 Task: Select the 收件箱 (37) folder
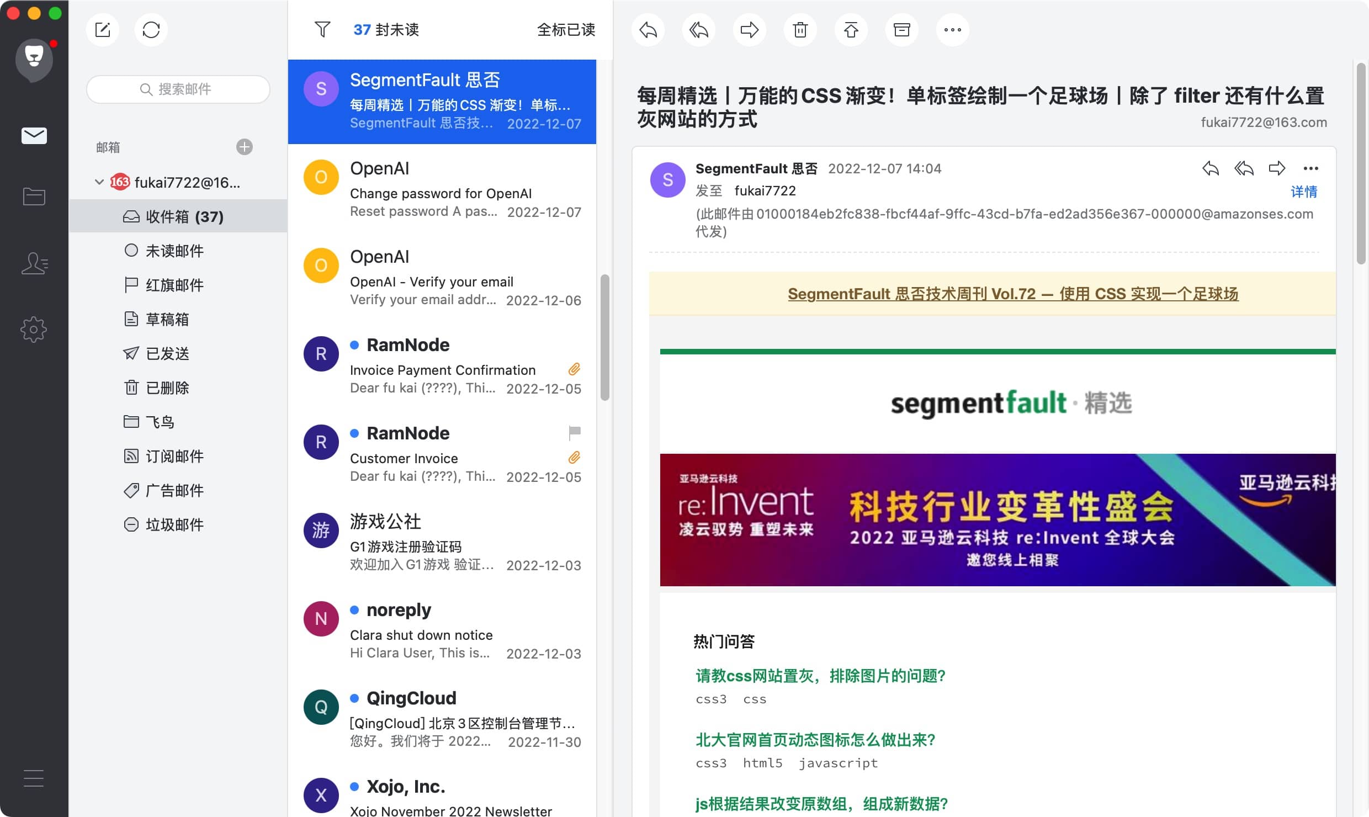tap(178, 216)
